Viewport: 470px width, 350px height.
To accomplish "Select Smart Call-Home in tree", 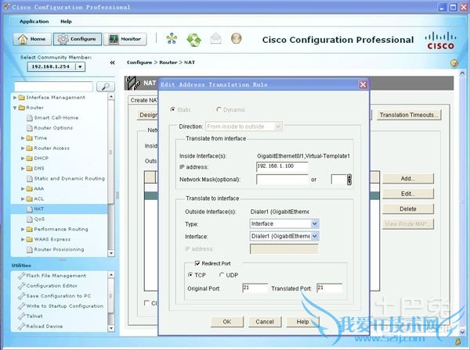I will click(x=56, y=118).
